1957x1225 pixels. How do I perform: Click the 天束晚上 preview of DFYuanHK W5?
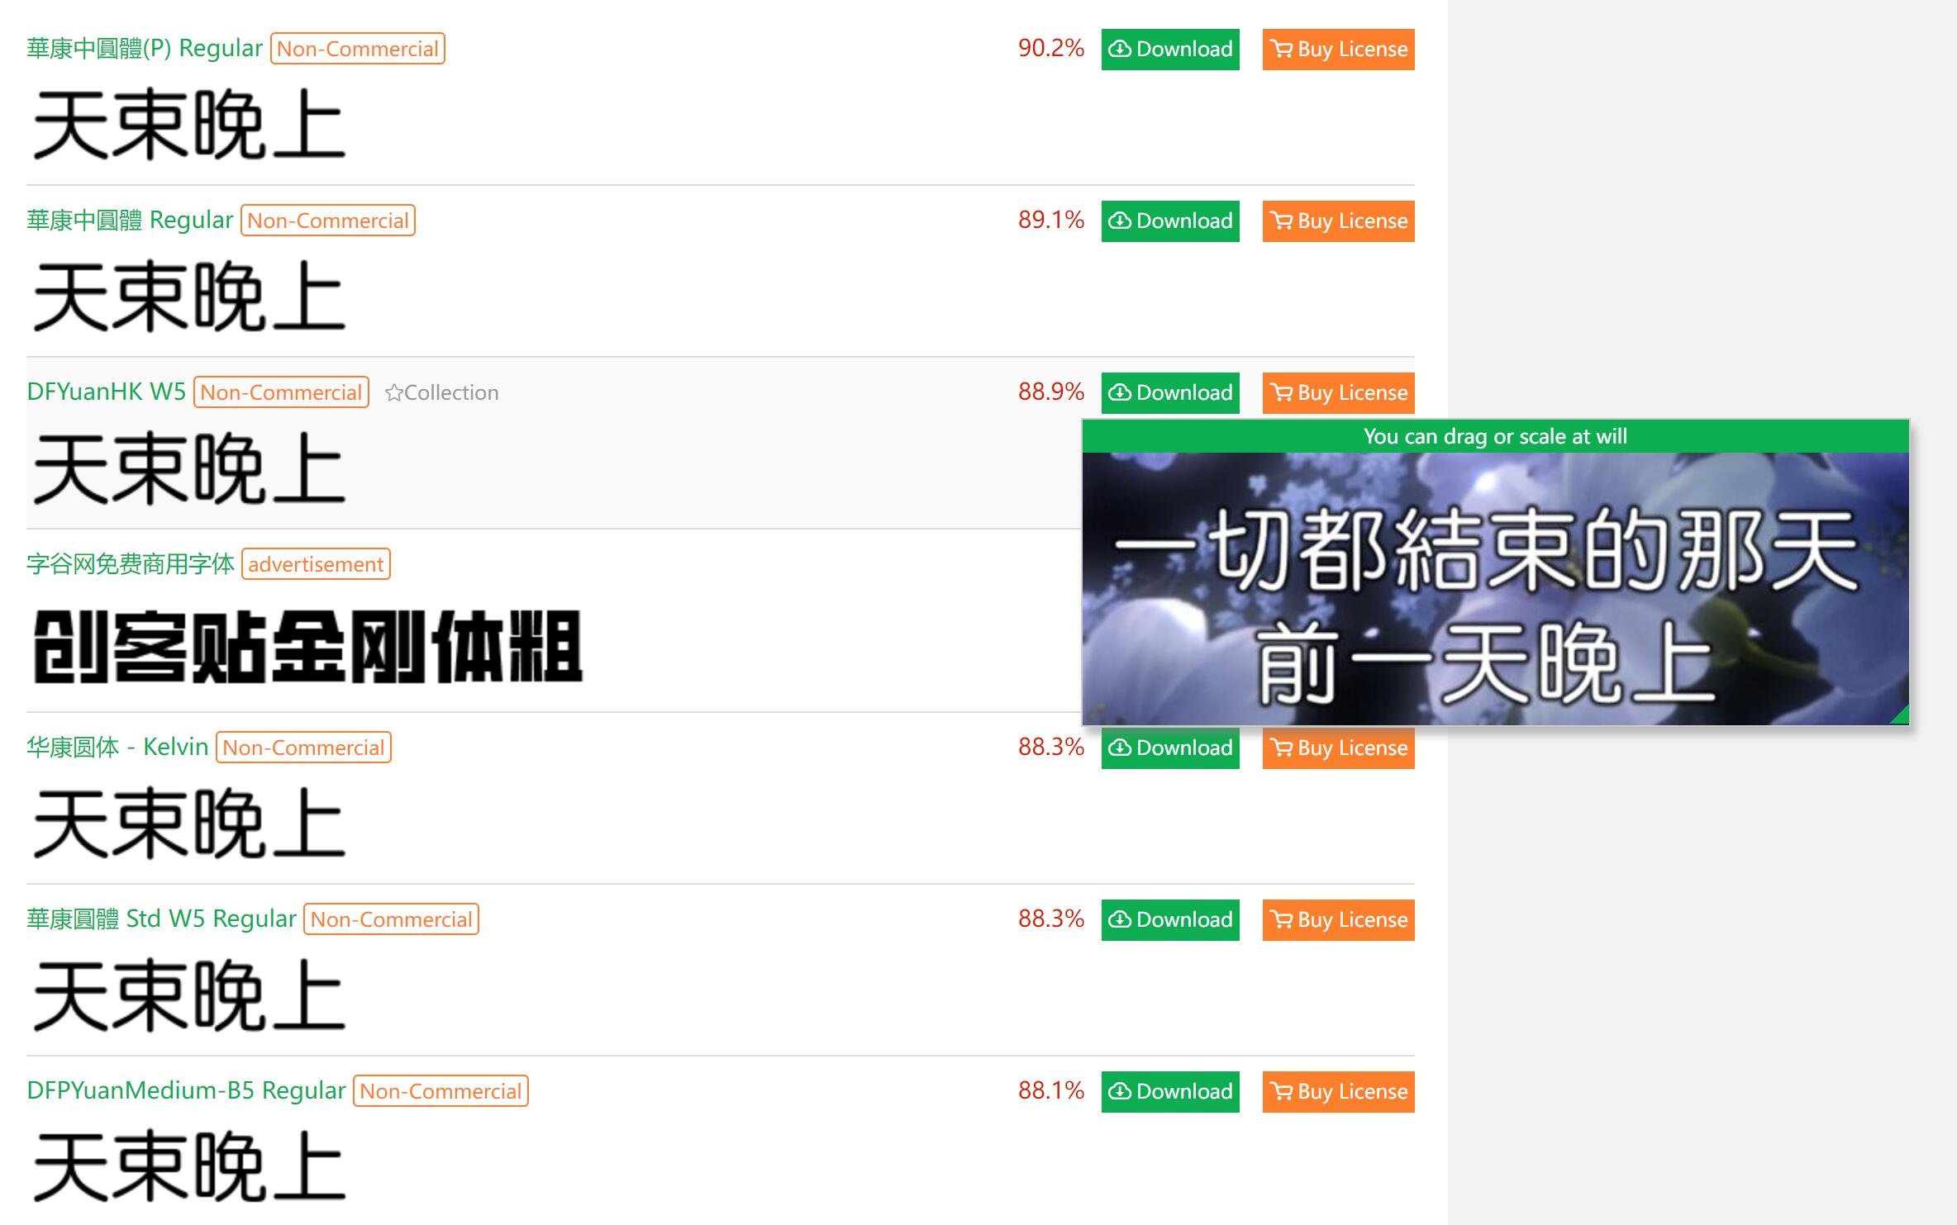pos(189,468)
